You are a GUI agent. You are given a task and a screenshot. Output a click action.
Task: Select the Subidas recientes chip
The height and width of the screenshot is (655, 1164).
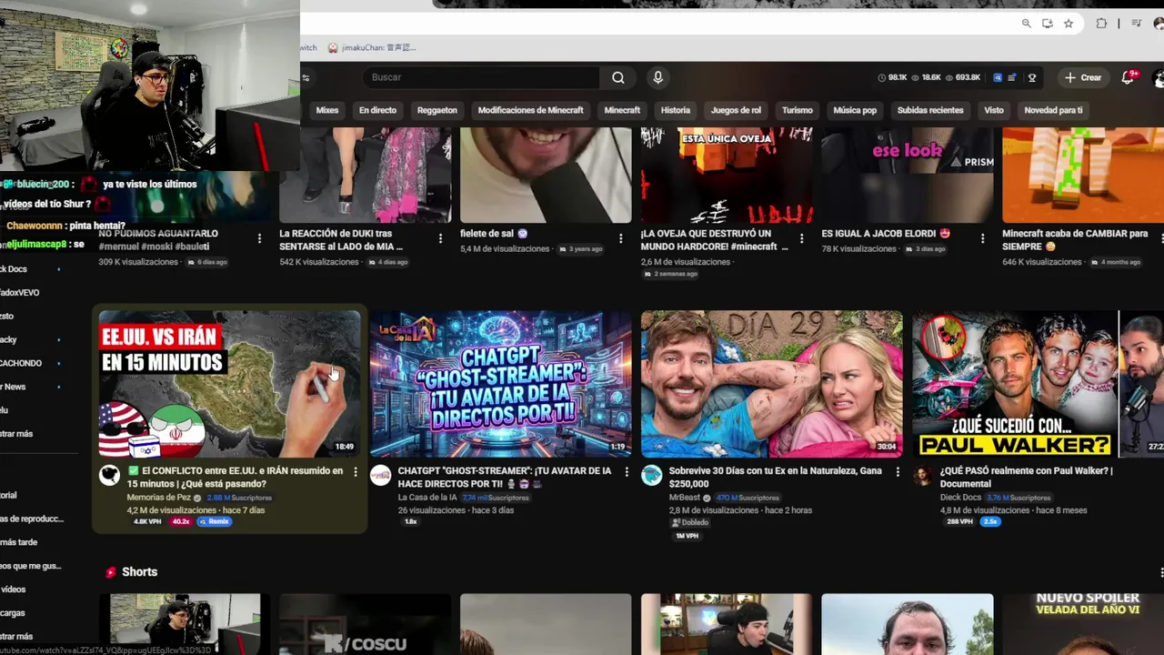[x=930, y=110]
